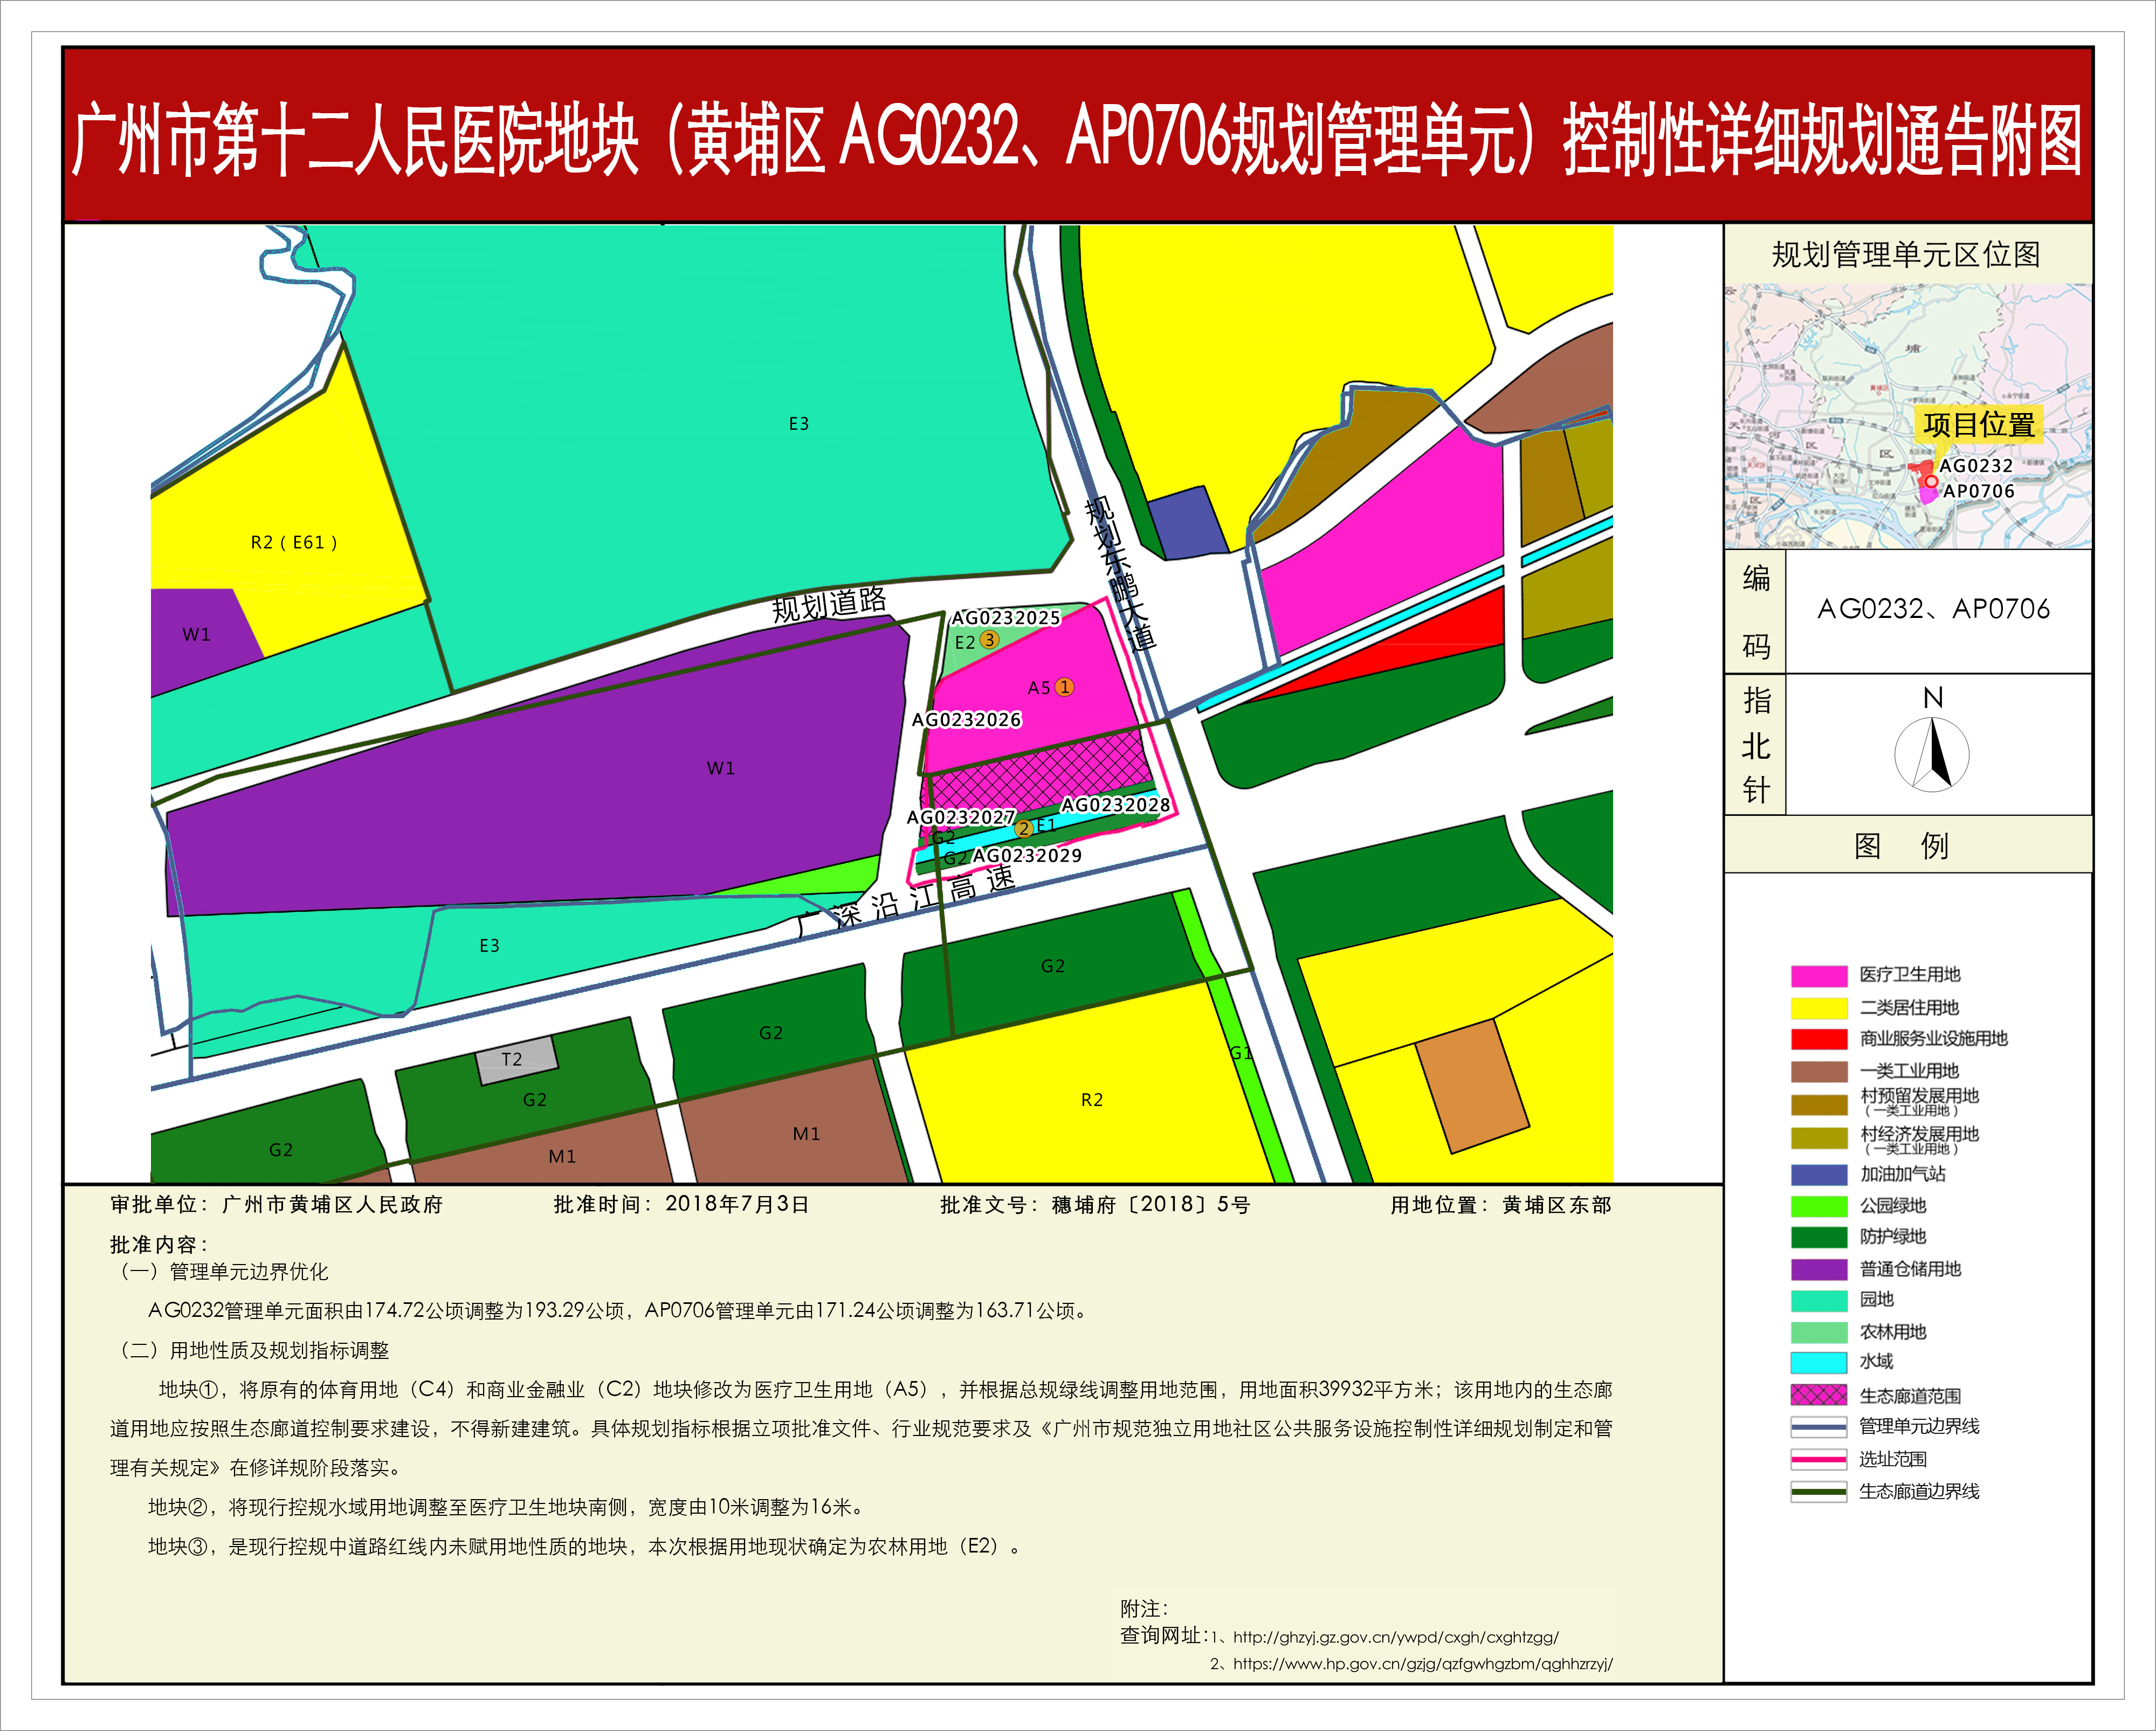Click the AG0232027 parcel label
This screenshot has width=2156, height=1731.
(x=960, y=817)
